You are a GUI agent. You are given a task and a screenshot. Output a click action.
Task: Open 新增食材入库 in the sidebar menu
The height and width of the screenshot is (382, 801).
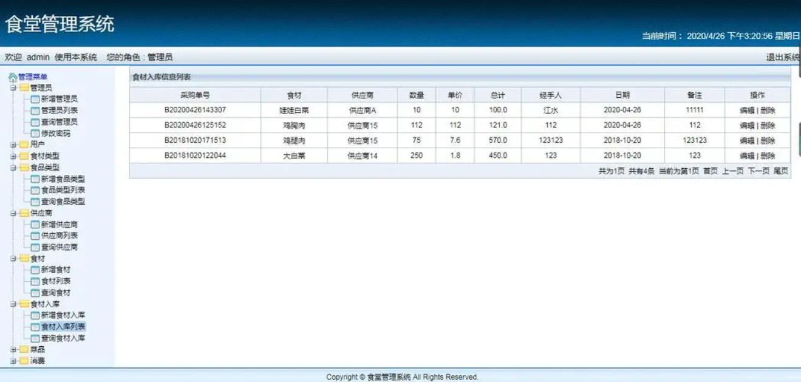(63, 315)
